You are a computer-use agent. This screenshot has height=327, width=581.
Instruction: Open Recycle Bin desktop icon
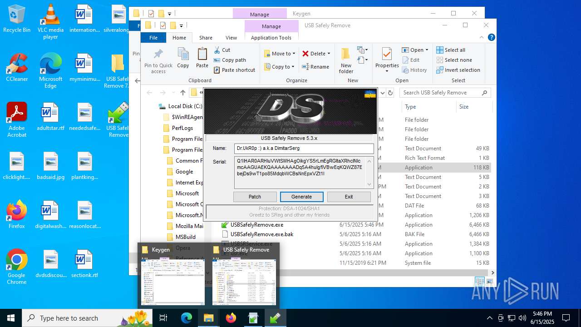(x=17, y=19)
